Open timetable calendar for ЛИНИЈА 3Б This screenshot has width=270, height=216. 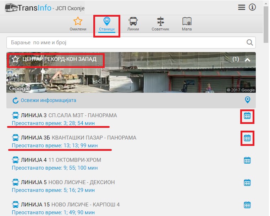(x=247, y=138)
